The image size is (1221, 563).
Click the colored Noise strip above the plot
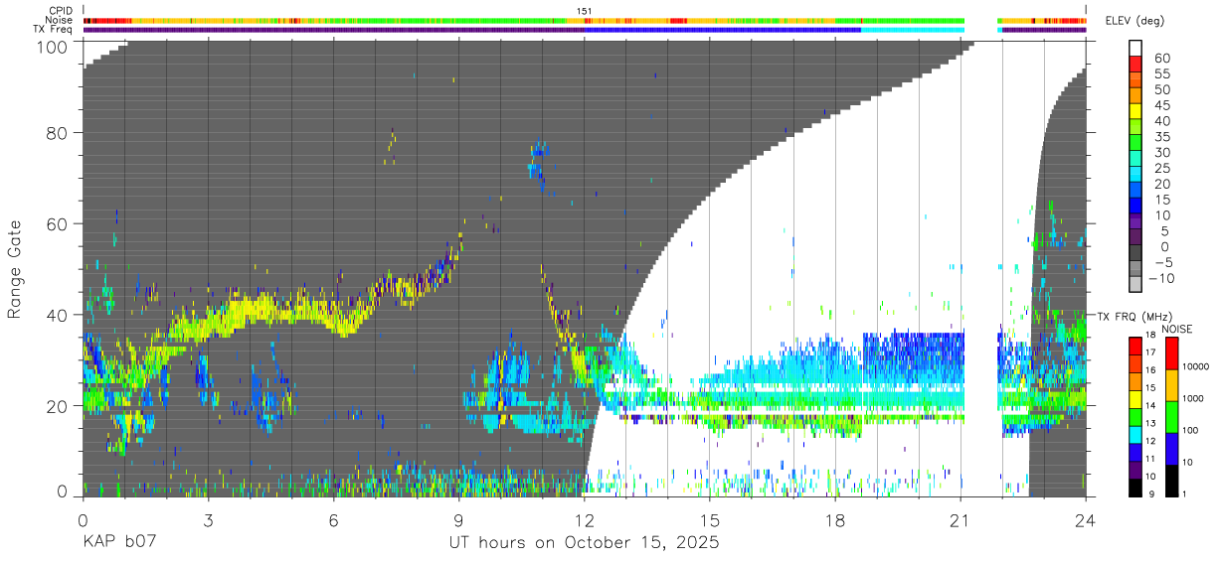pos(585,20)
